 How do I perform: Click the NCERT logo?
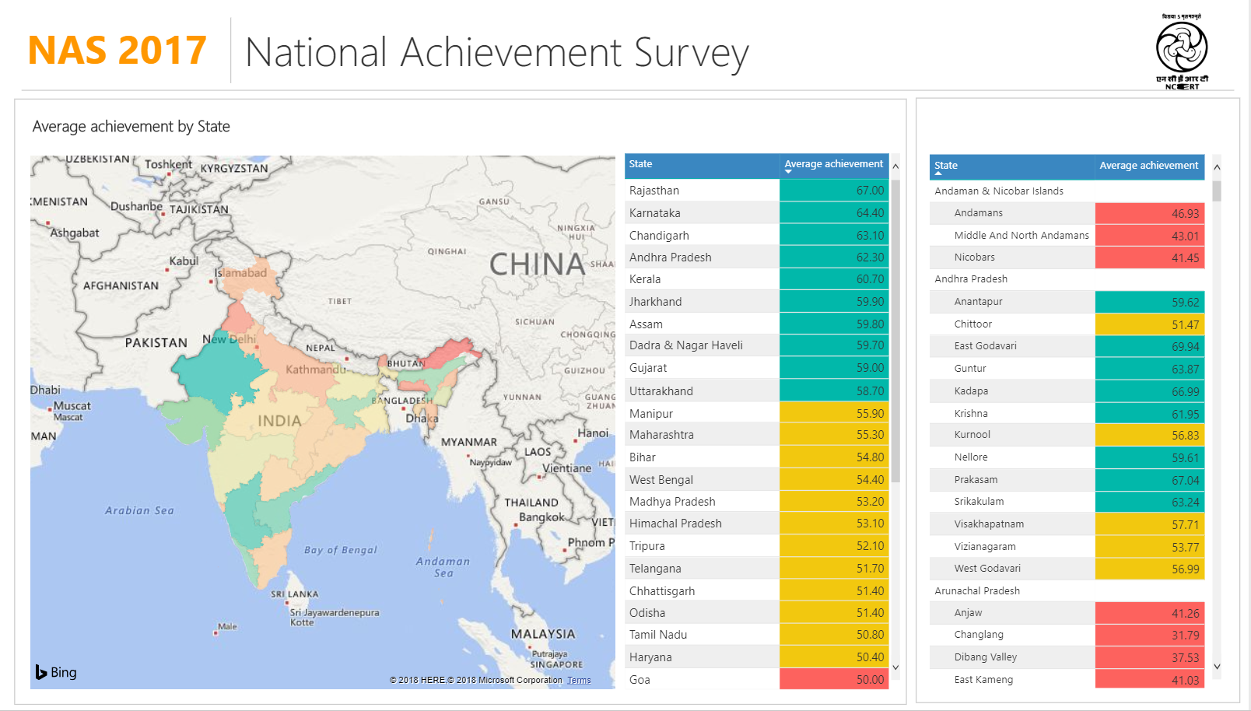[x=1181, y=51]
